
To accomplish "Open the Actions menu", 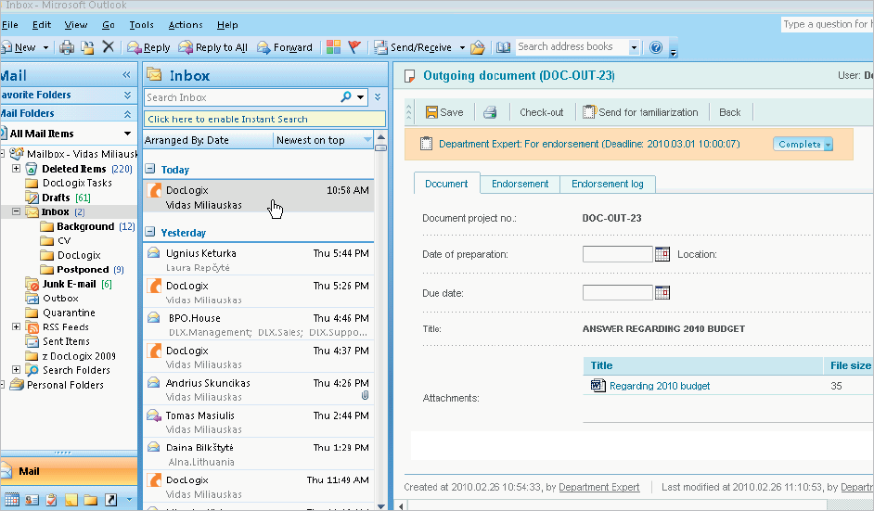I will tap(186, 25).
